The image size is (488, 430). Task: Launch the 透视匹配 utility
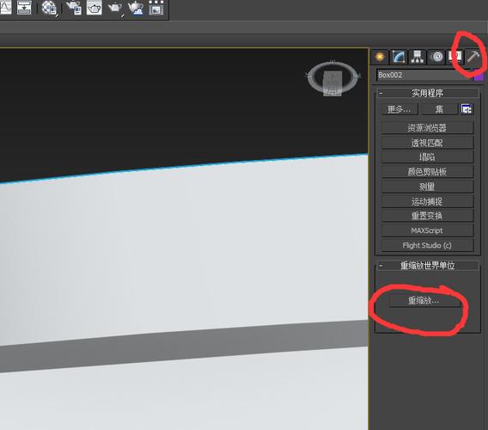427,143
